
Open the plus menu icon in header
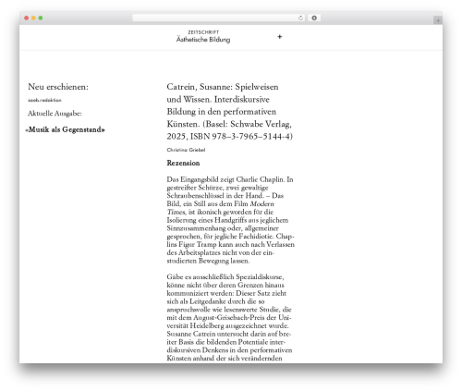279,37
